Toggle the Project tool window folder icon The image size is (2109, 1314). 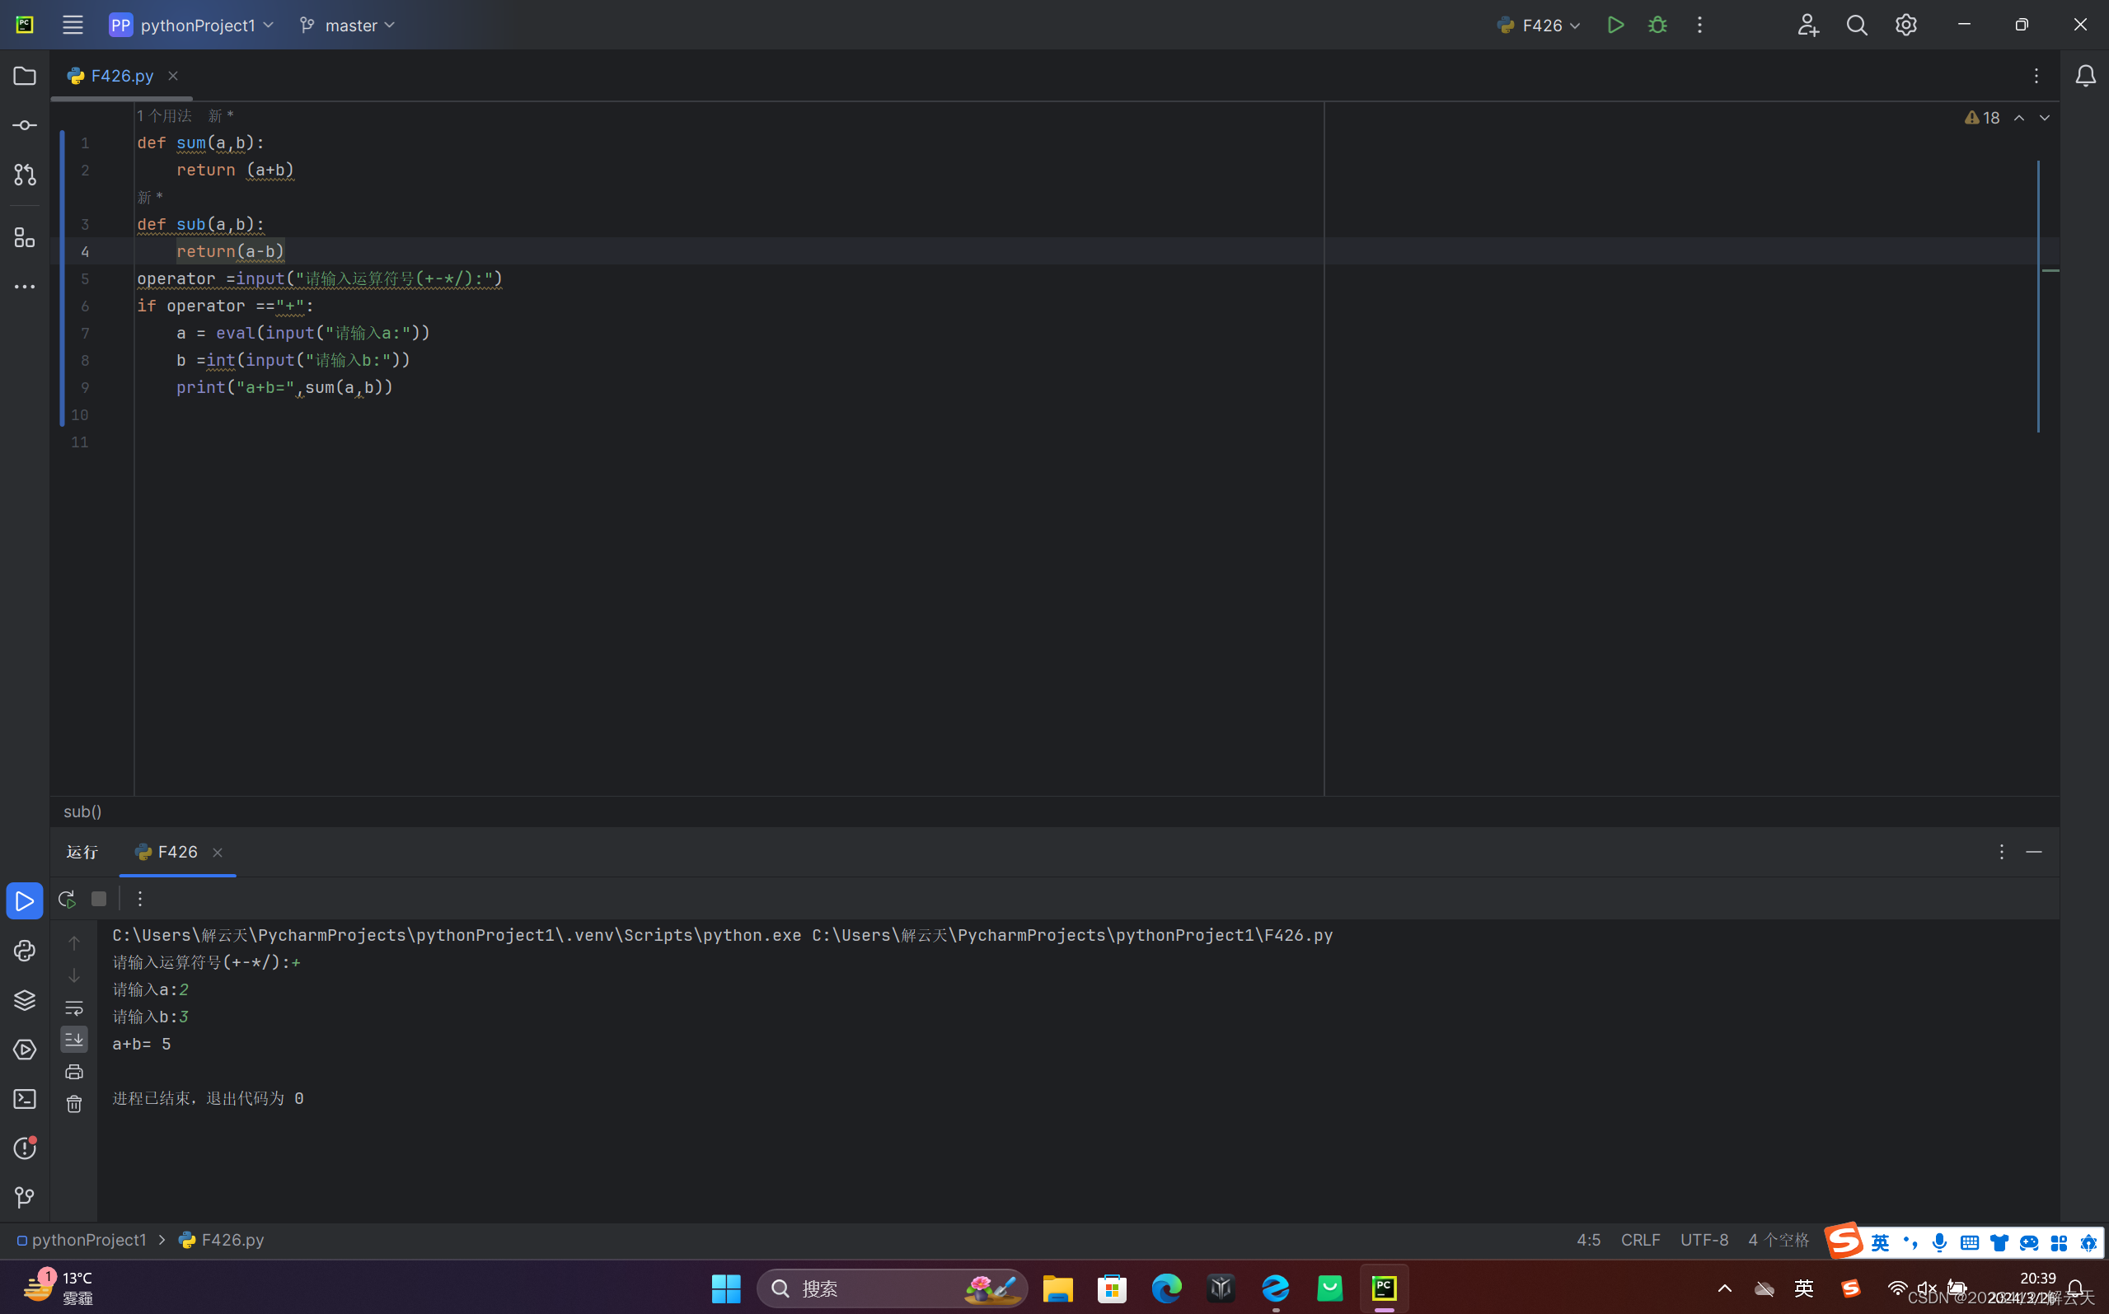pos(25,76)
